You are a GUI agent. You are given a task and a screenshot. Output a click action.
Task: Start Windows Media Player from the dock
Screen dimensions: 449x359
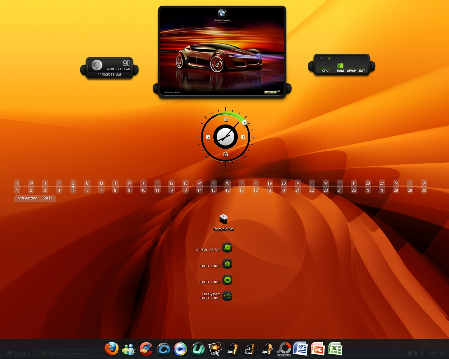[180, 349]
